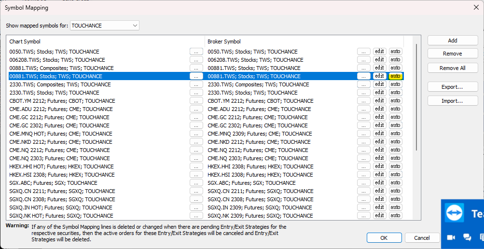
Task: Click auto for 006208.TWS row
Action: coord(395,60)
